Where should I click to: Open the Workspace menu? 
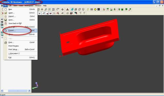29,6
